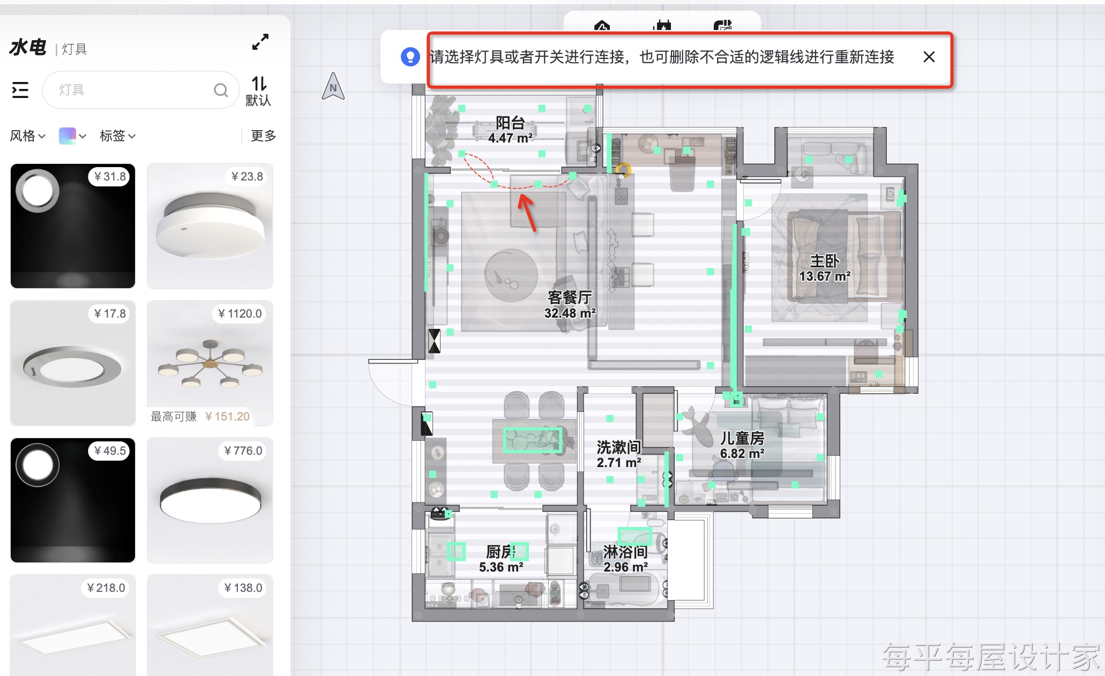
Task: Open the category list menu icon
Action: tap(20, 90)
